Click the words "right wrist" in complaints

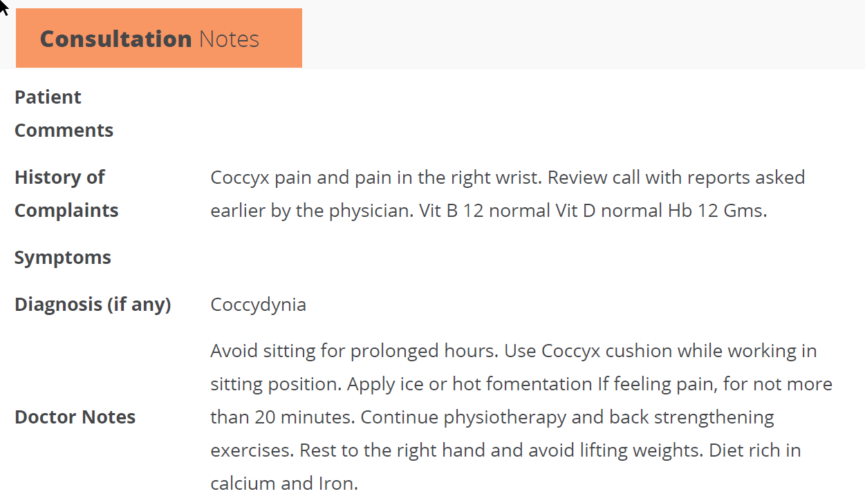click(497, 178)
